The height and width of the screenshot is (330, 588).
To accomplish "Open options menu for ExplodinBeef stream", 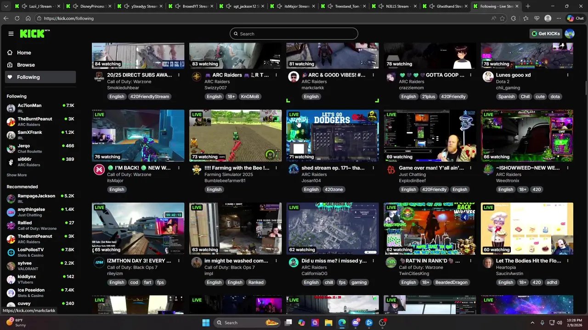I will [470, 168].
